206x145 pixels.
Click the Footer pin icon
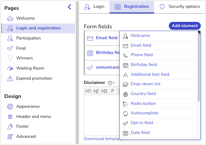10,126
